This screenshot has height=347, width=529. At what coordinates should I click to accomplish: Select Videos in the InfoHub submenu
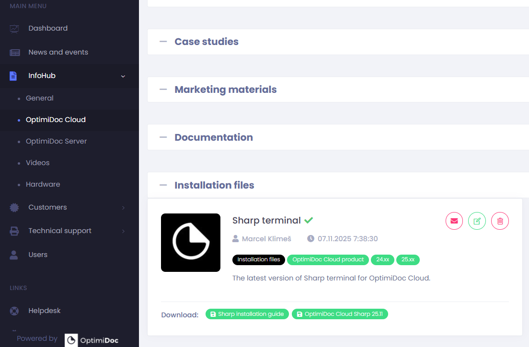pyautogui.click(x=37, y=163)
